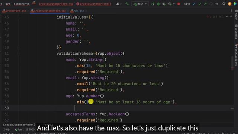Go to next highlighted error arrow
The width and height of the screenshot is (238, 134).
(231, 16)
